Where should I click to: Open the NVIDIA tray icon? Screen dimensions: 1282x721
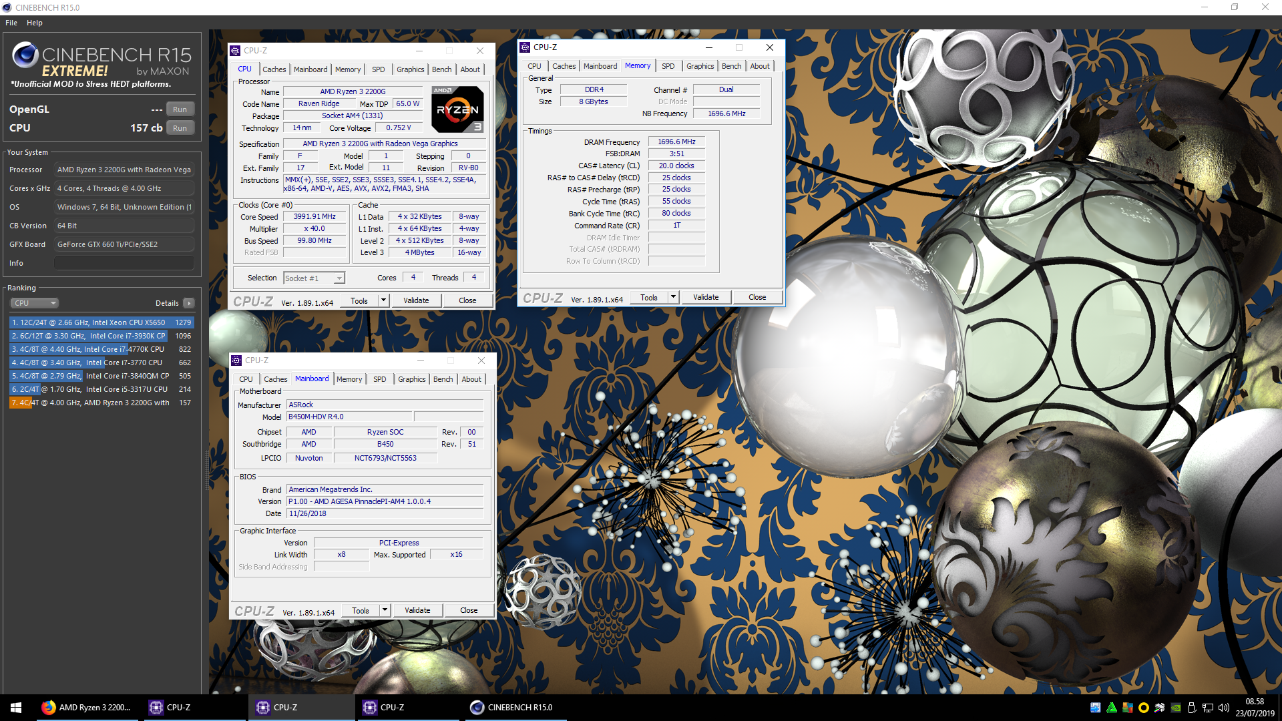(1176, 708)
